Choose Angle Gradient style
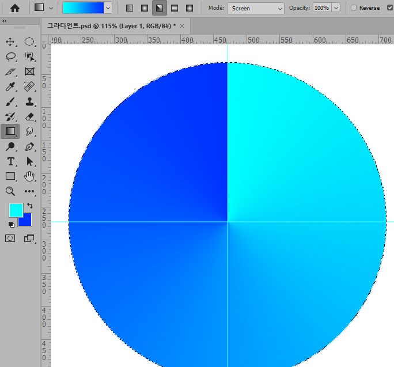The height and width of the screenshot is (367, 394). 160,8
